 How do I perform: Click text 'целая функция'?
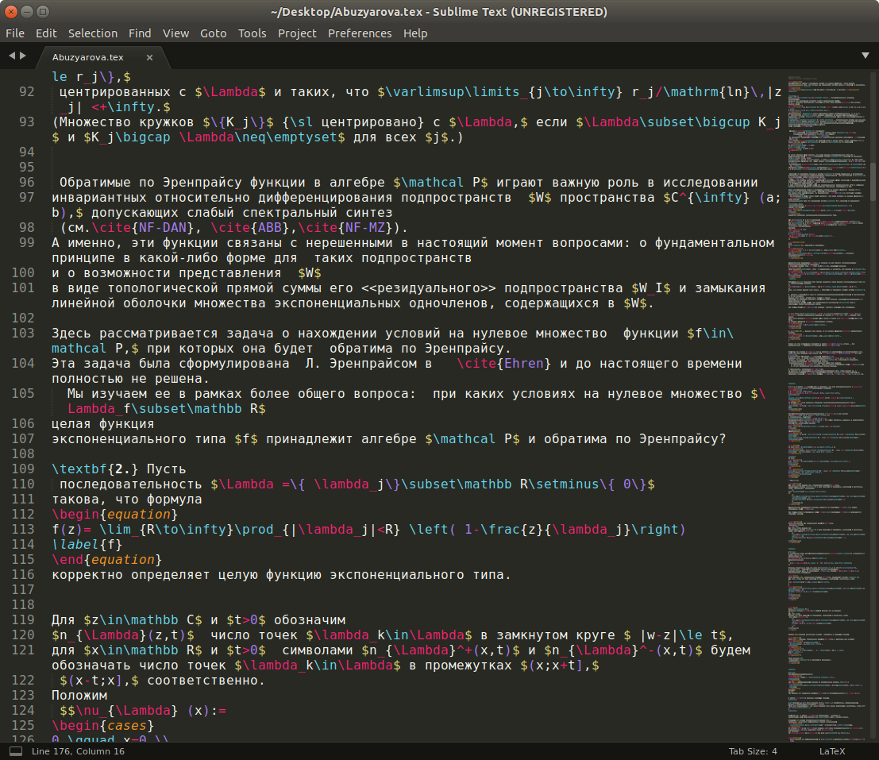102,424
